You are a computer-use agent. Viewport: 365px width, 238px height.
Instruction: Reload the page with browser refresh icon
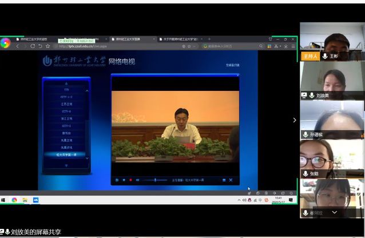(x=32, y=46)
